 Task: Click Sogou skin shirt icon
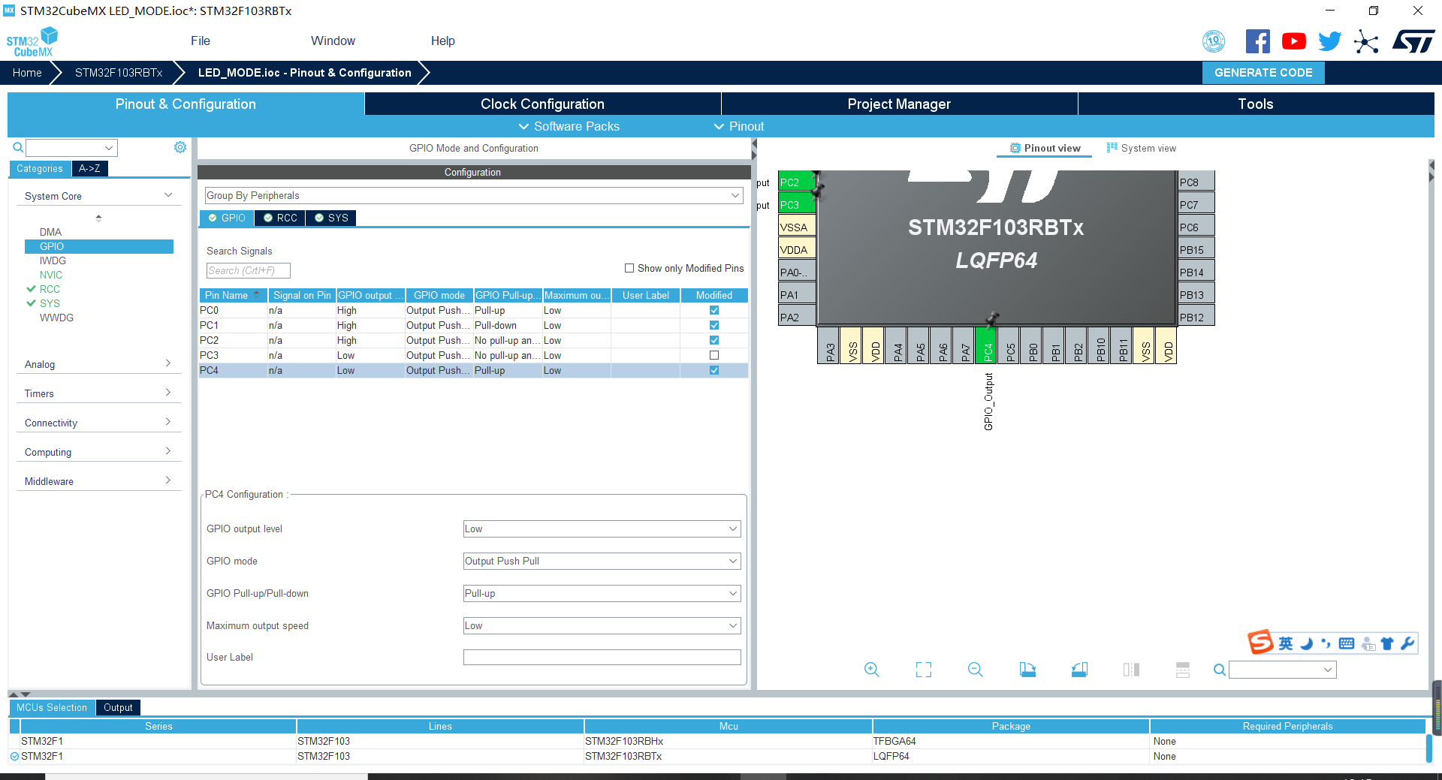click(1387, 643)
